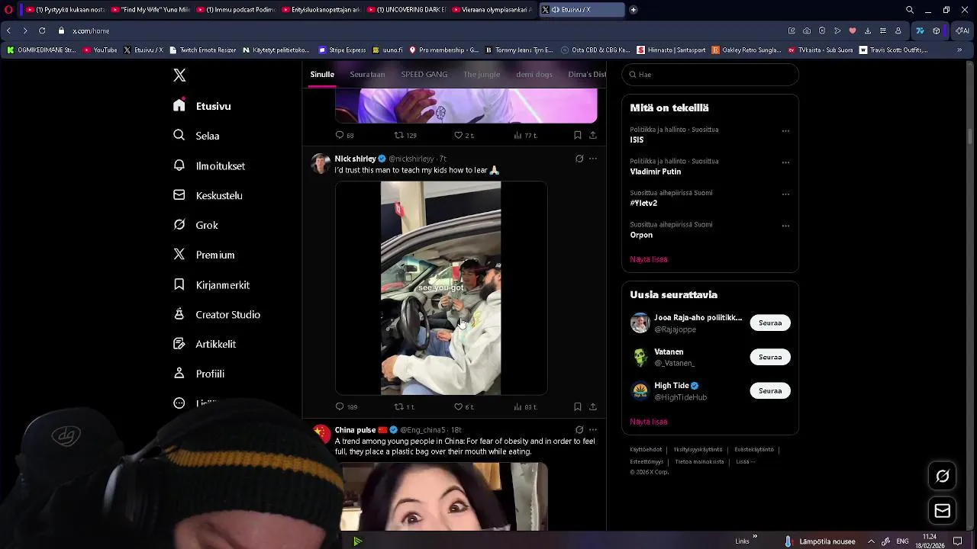Share the post with 77 t. views

(x=592, y=135)
